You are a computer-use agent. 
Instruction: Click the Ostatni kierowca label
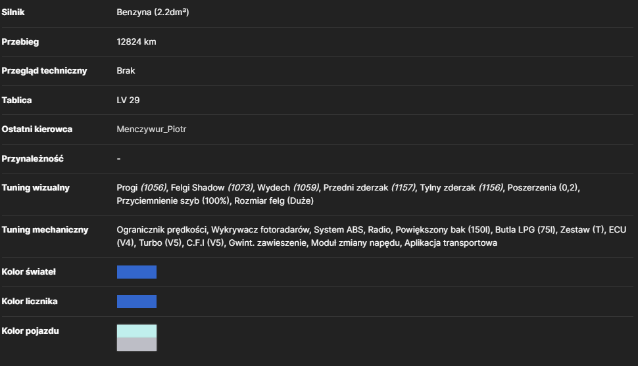pos(37,129)
